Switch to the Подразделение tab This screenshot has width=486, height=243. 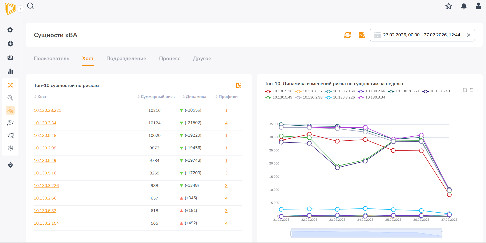[126, 59]
